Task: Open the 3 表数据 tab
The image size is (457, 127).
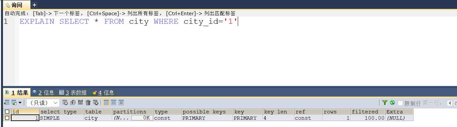Action: (73, 93)
